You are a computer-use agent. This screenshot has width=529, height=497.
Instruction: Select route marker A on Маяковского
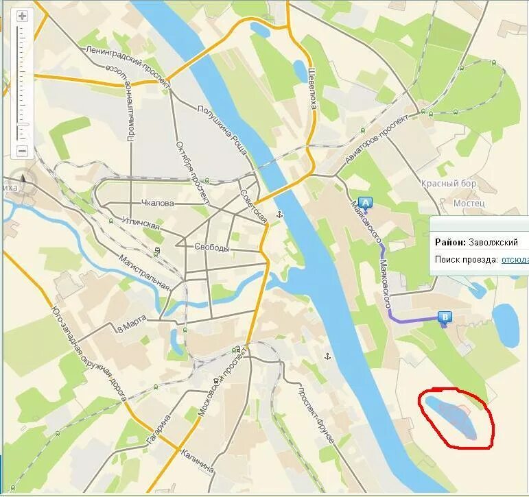365,204
